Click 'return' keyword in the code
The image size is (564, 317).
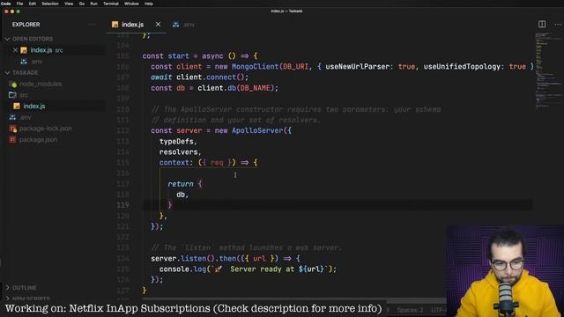180,184
